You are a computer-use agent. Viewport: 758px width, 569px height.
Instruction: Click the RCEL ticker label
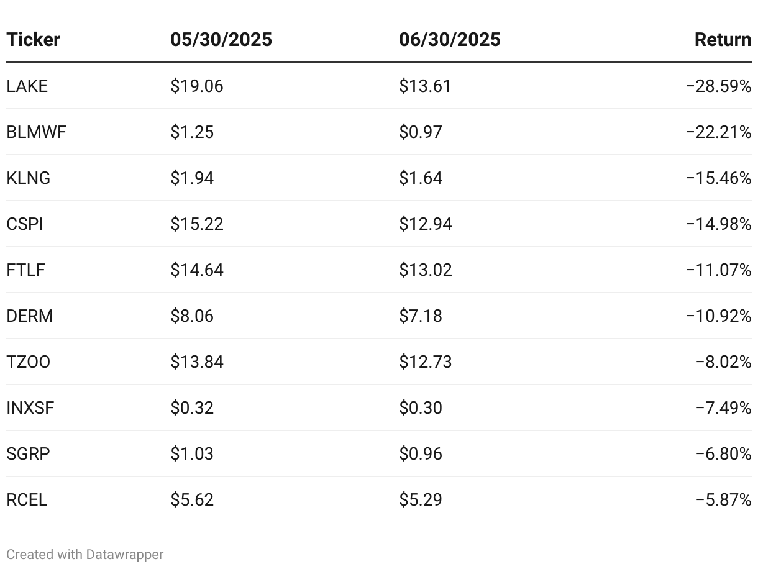(x=27, y=500)
